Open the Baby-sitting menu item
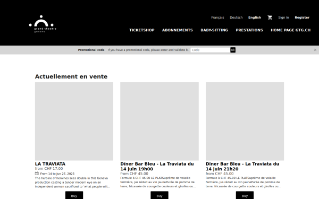Screen dimensions: 319x199 (x=214, y=30)
